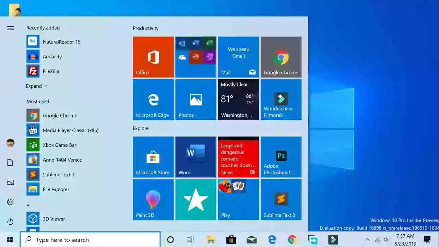Open Edge on taskbar

272,240
